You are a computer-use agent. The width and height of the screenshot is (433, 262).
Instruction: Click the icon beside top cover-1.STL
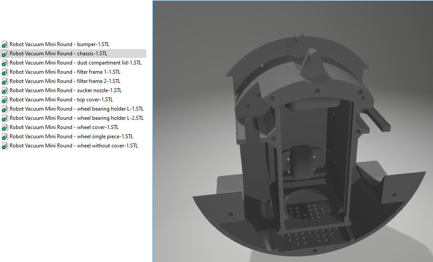[x=5, y=100]
